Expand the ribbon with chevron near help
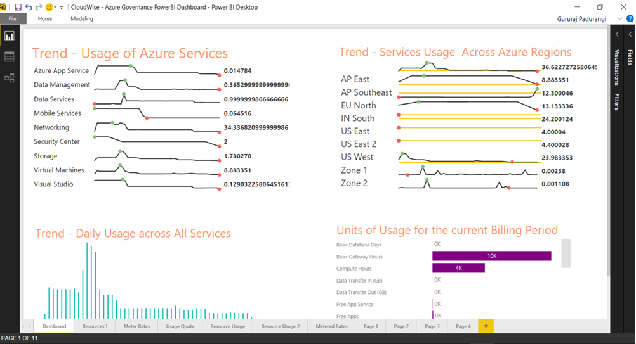The image size is (636, 344). coord(619,18)
